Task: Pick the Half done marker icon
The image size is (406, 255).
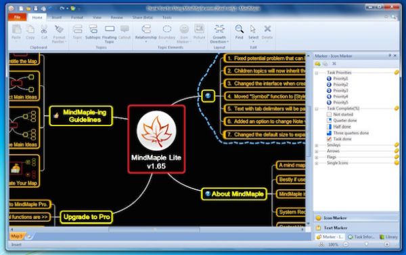Action: (x=329, y=127)
